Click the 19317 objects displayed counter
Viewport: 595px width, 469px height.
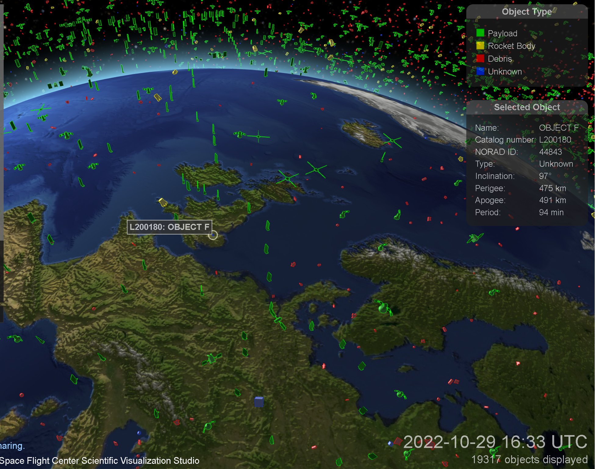[529, 459]
